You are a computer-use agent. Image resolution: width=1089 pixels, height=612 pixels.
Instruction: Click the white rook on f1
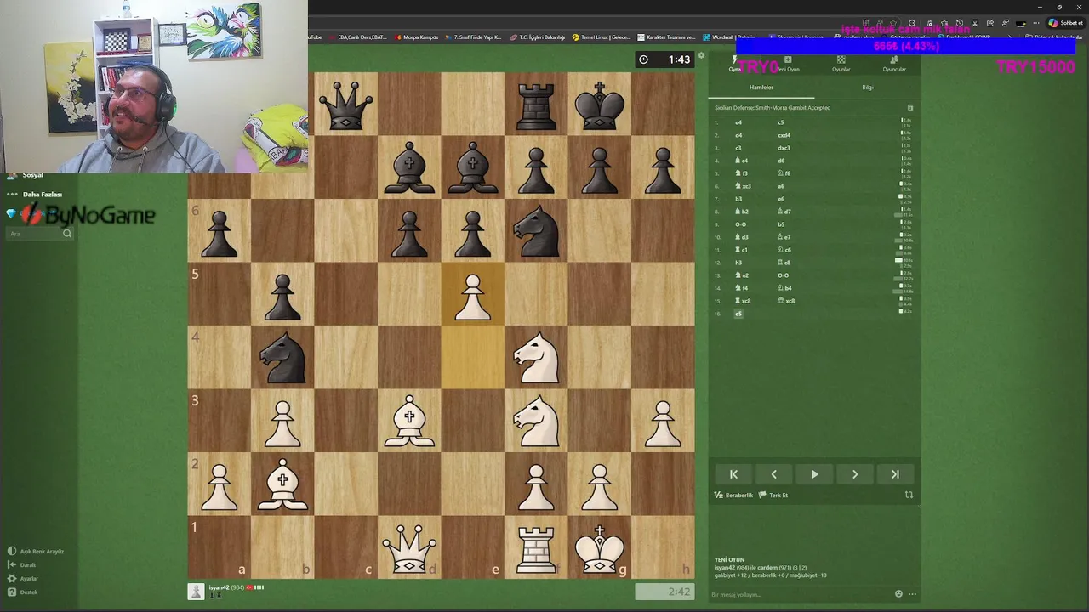tap(536, 547)
